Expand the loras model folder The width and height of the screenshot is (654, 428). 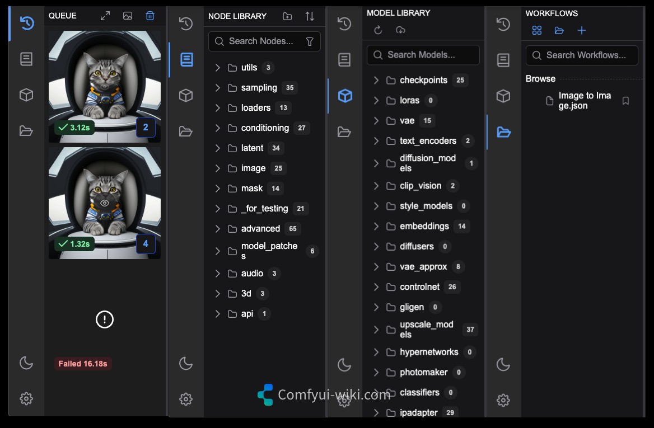[376, 101]
